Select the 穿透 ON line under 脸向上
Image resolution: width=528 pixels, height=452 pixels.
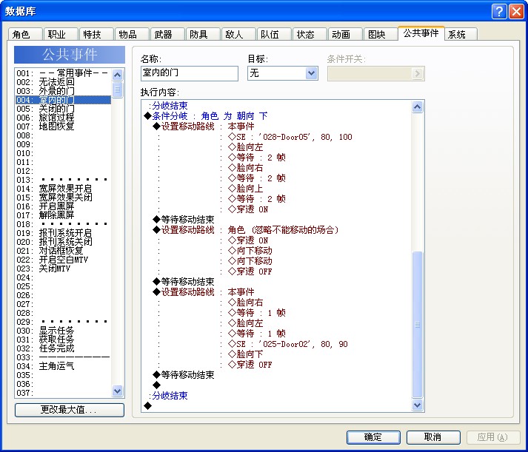[249, 209]
